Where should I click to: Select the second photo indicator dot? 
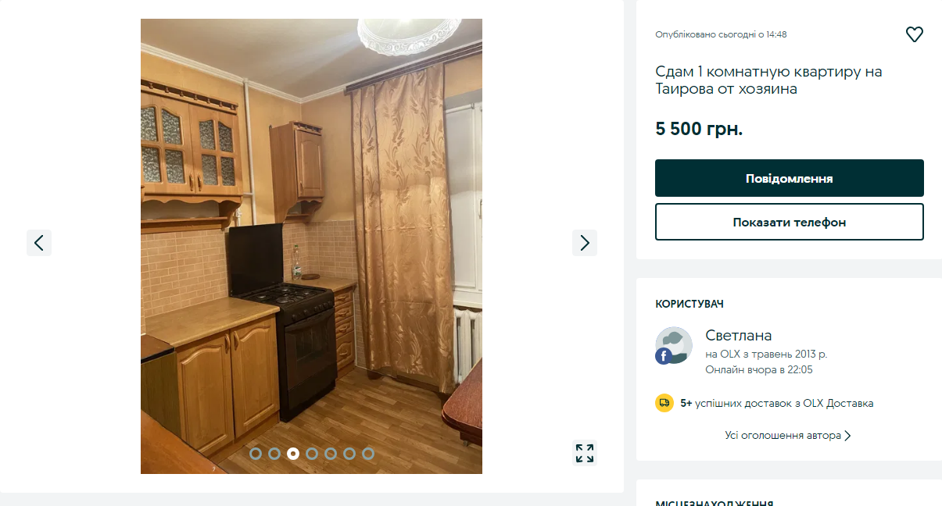pos(274,453)
